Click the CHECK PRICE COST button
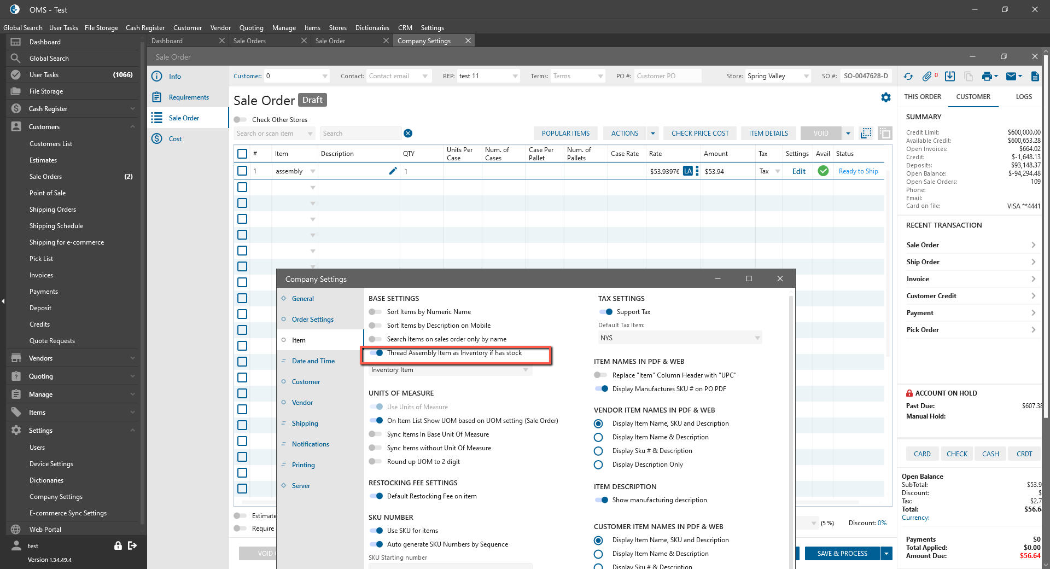The width and height of the screenshot is (1050, 569). (700, 133)
